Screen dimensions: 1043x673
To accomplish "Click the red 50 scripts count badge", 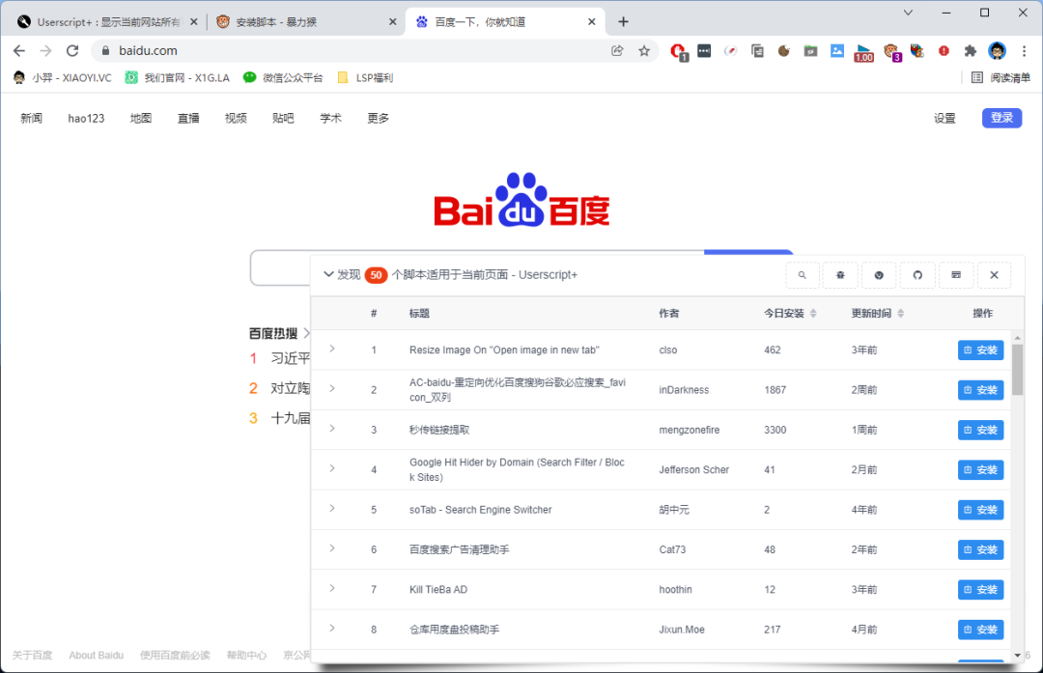I will [376, 274].
